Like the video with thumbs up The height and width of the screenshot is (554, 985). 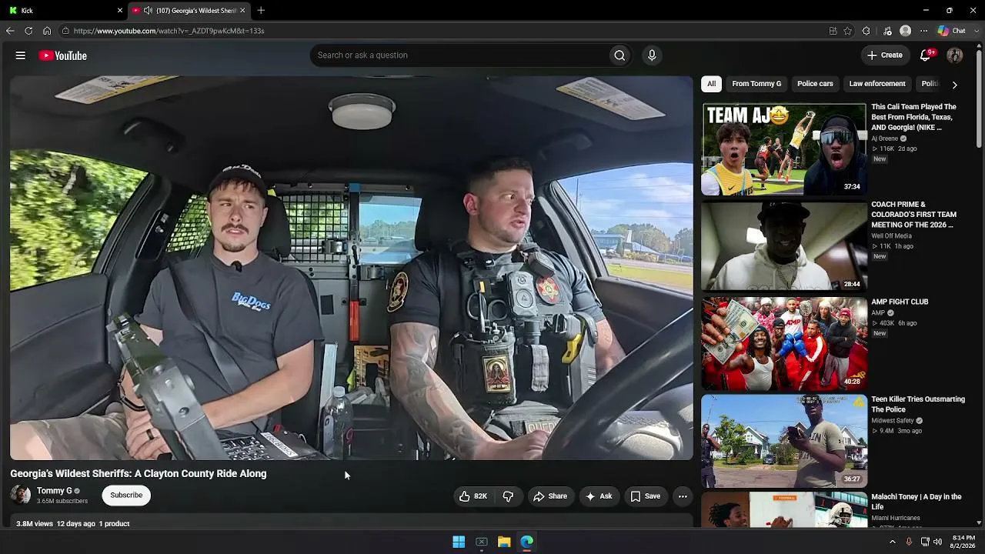473,496
